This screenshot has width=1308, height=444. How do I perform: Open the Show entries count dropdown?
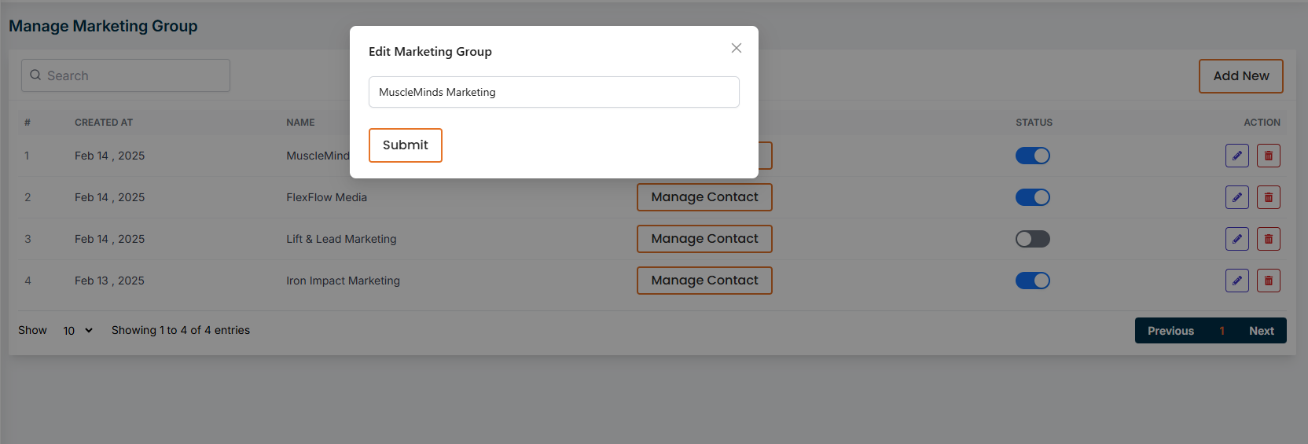point(78,331)
